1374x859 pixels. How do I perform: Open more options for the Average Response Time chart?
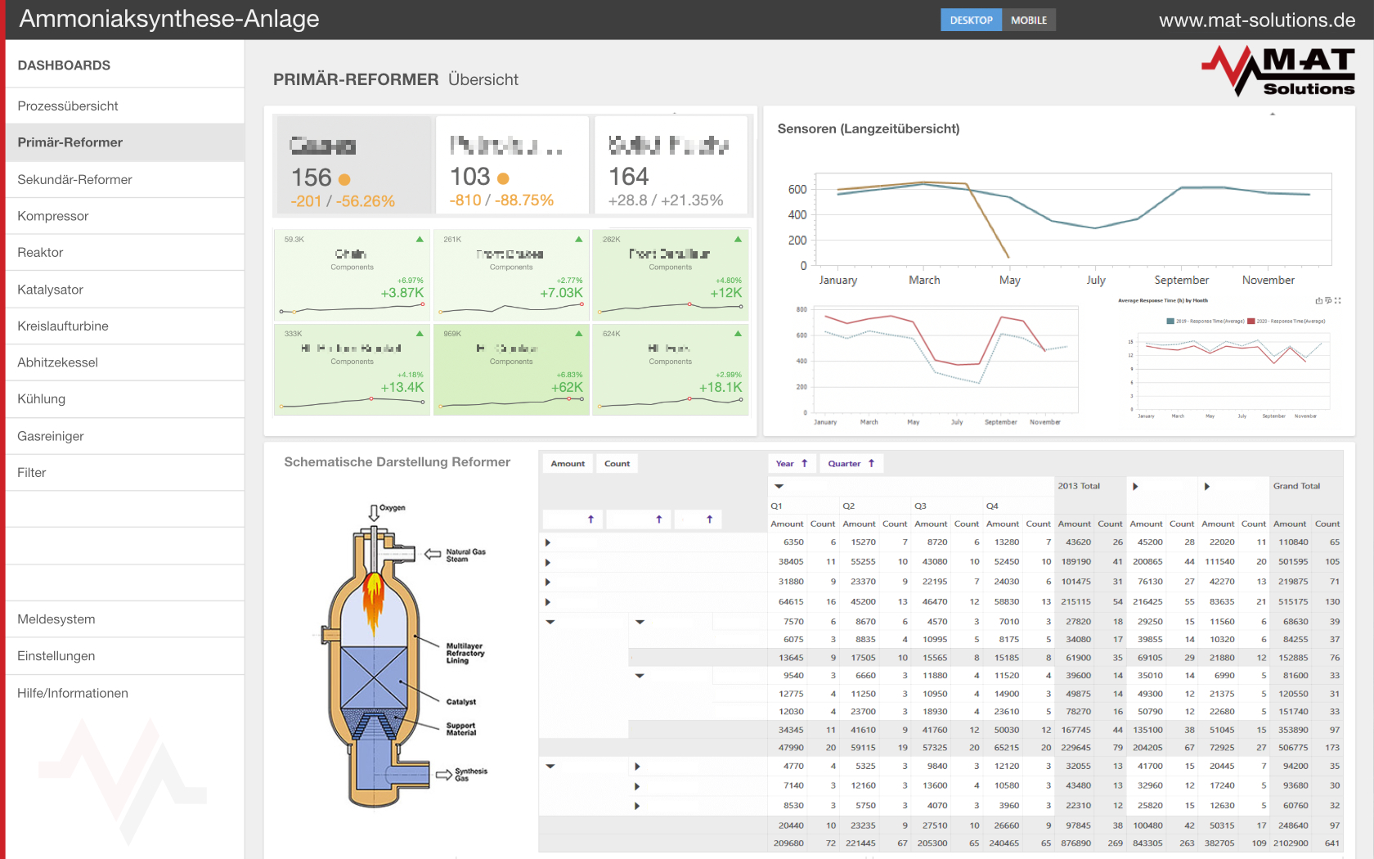click(1328, 301)
